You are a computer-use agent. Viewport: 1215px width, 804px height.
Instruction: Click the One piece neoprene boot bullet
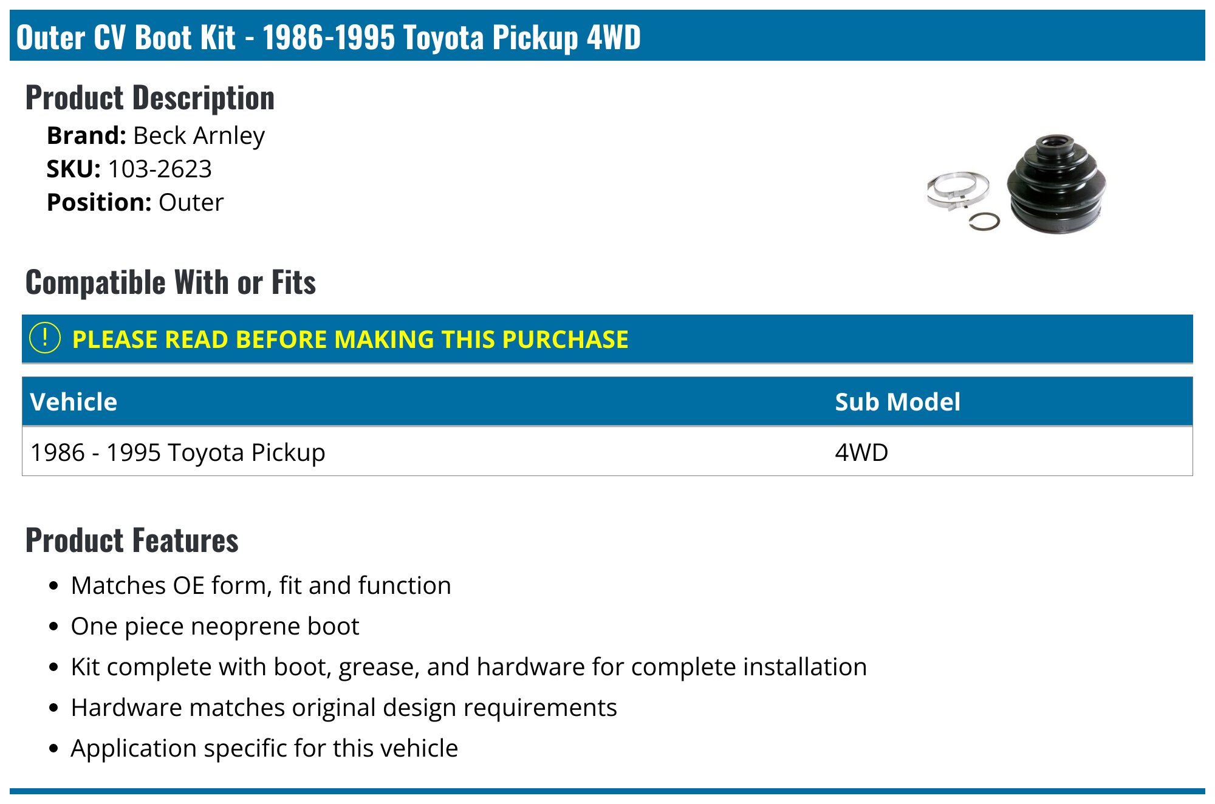[x=215, y=626]
